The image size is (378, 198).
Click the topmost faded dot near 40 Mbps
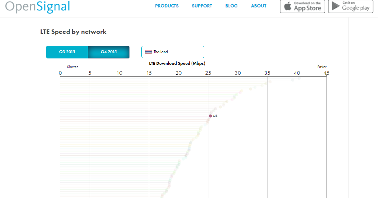click(299, 79)
